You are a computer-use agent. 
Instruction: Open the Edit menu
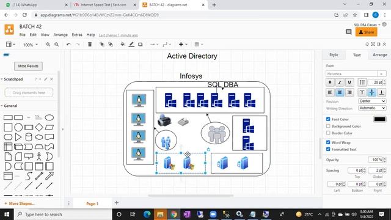click(33, 35)
